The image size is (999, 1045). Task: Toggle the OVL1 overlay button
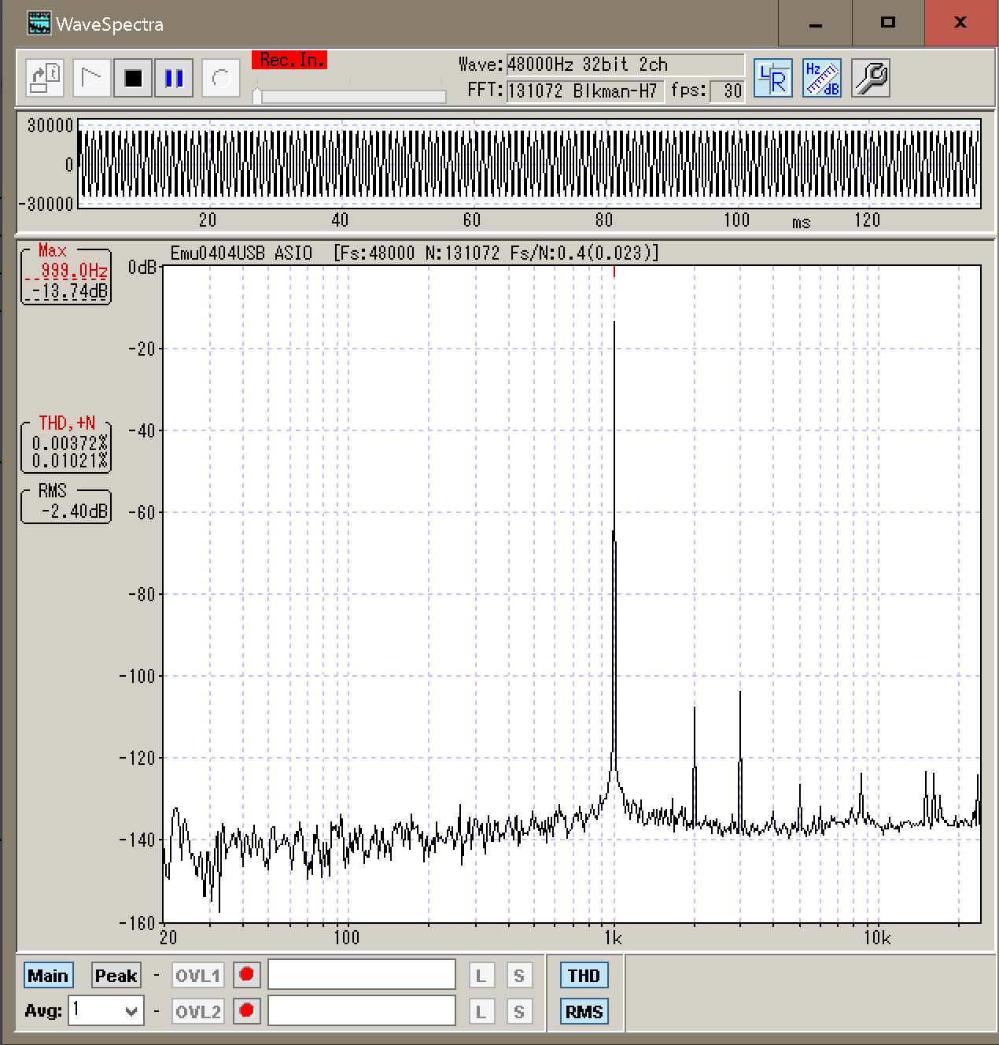click(197, 976)
